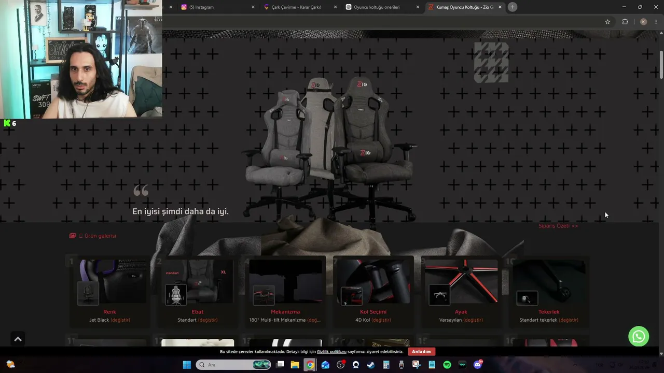Screen dimensions: 664x373
Task: Open the Notepad taskbar icon
Action: pyautogui.click(x=432, y=365)
